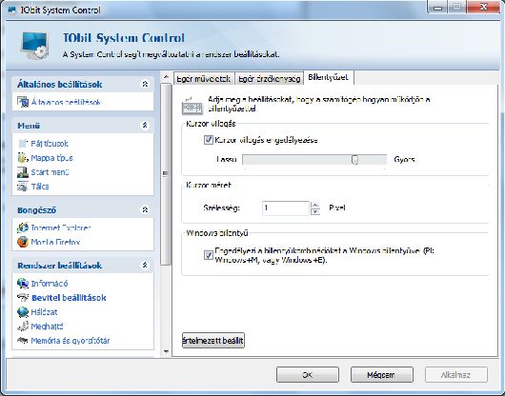Click the Mappa típus folder icon
505x396 pixels.
[x=23, y=158]
